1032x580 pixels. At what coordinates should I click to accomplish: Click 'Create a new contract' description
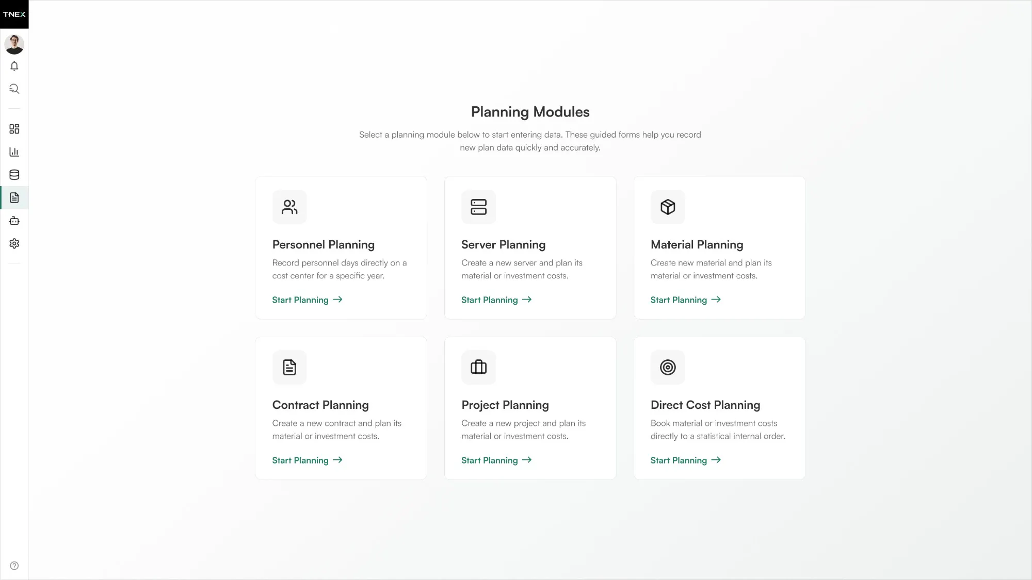[x=336, y=429]
